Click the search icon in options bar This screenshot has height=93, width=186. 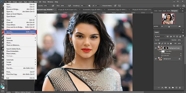[174, 6]
